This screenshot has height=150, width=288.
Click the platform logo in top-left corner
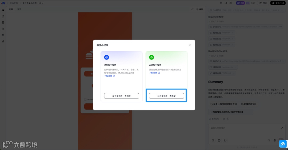[3, 3]
